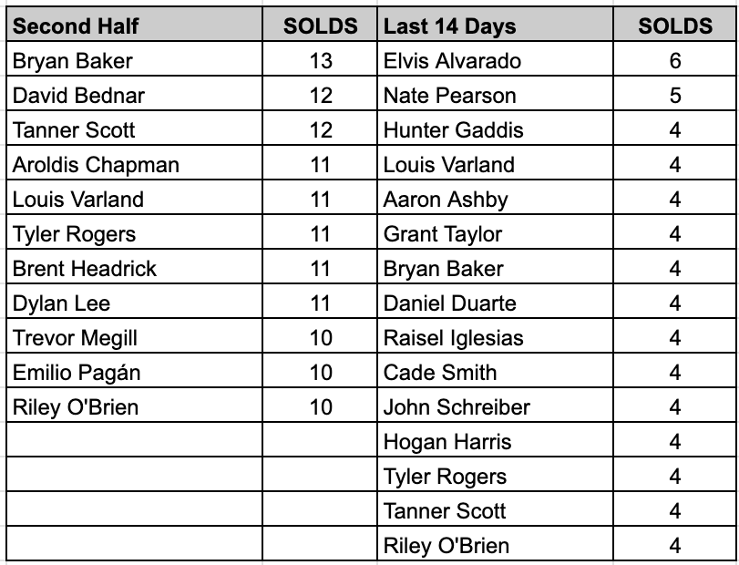Click the Bryan Baker cell under Second Half
Screen dimensions: 739x565
tap(134, 59)
